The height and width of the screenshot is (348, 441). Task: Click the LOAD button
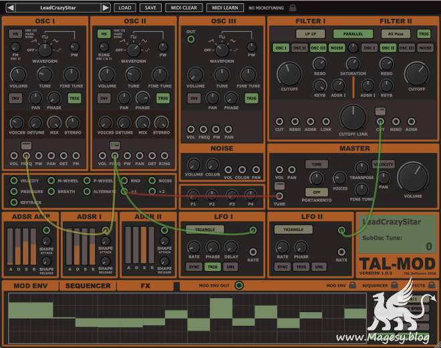(125, 8)
